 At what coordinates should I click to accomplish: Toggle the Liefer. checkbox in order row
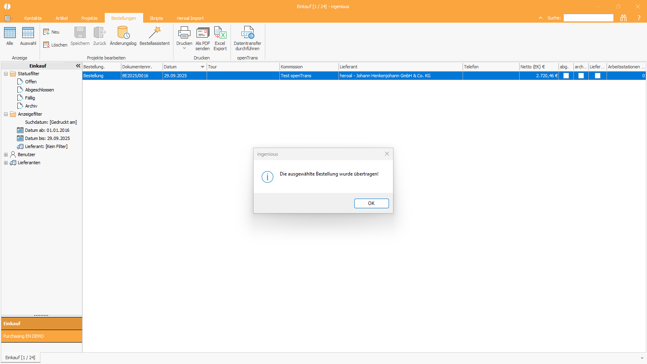click(598, 76)
